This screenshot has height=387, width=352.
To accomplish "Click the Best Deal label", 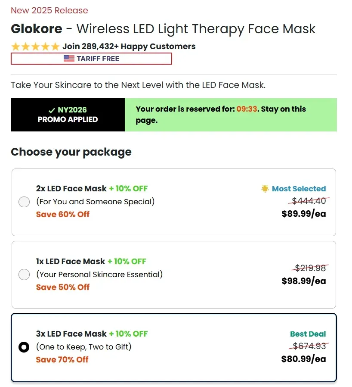I will [x=308, y=334].
